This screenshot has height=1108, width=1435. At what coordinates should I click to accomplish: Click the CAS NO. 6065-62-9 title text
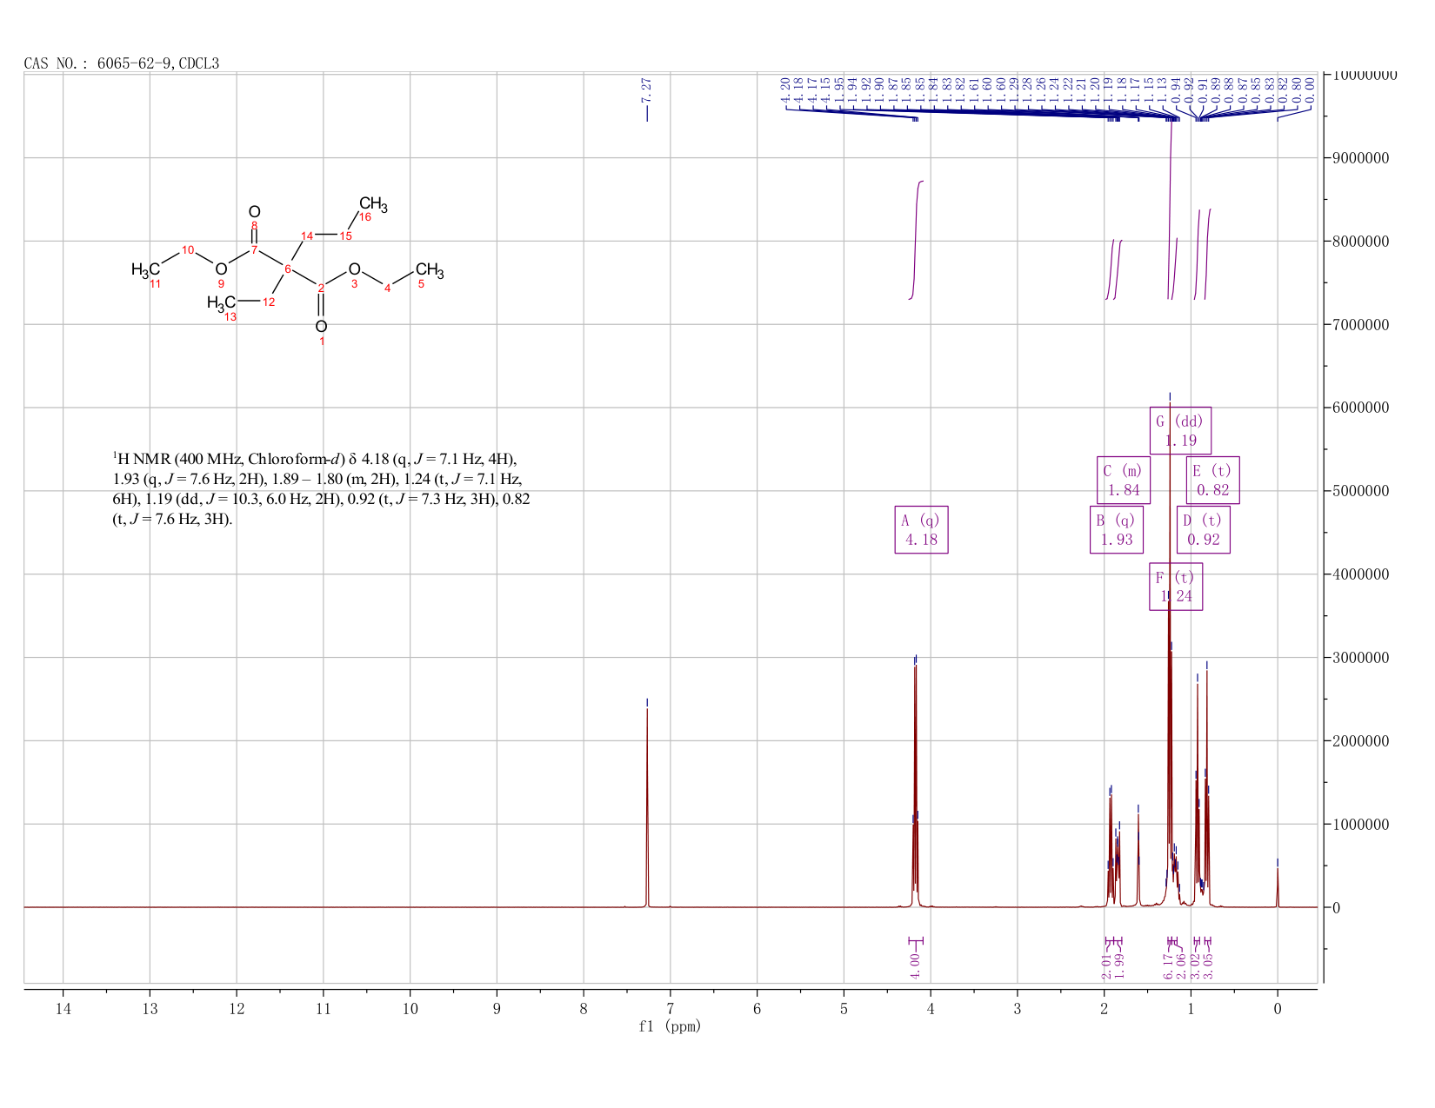122,63
